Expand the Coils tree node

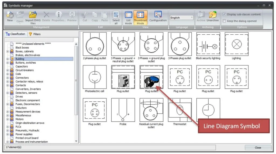pyautogui.click(x=8, y=74)
